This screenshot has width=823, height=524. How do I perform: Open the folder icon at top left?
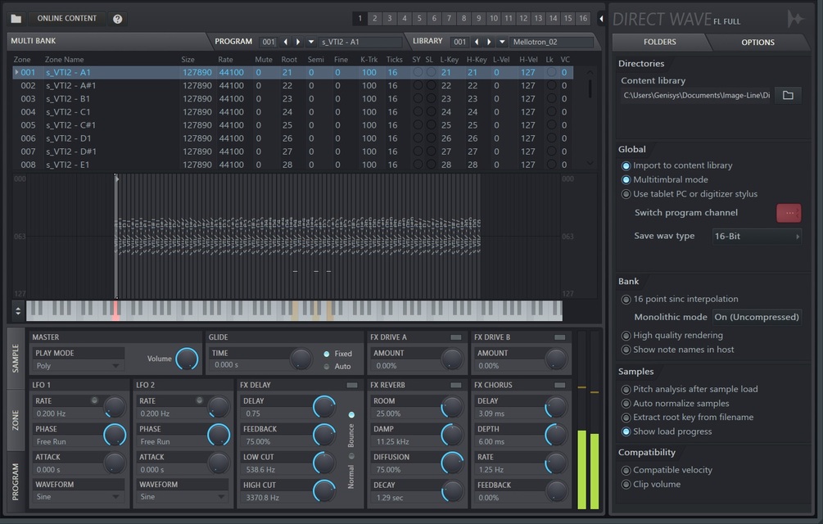(x=16, y=19)
